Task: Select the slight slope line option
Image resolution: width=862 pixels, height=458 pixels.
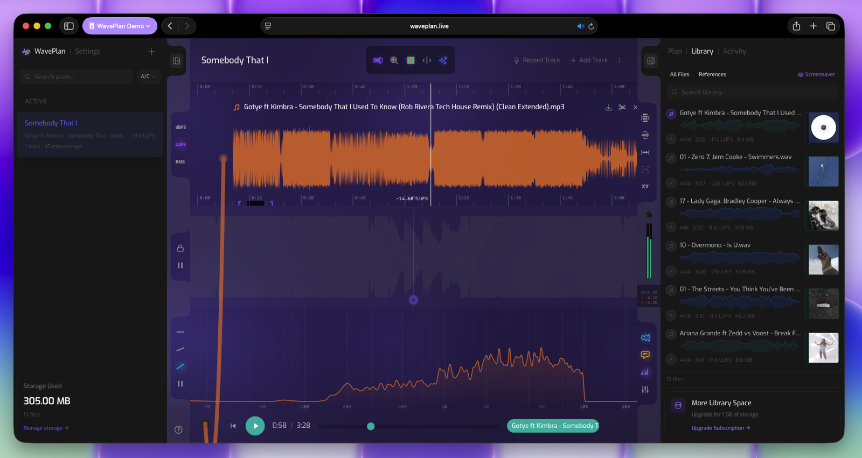Action: point(180,349)
